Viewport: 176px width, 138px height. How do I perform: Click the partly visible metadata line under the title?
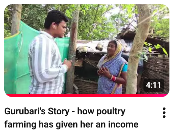click(x=26, y=137)
